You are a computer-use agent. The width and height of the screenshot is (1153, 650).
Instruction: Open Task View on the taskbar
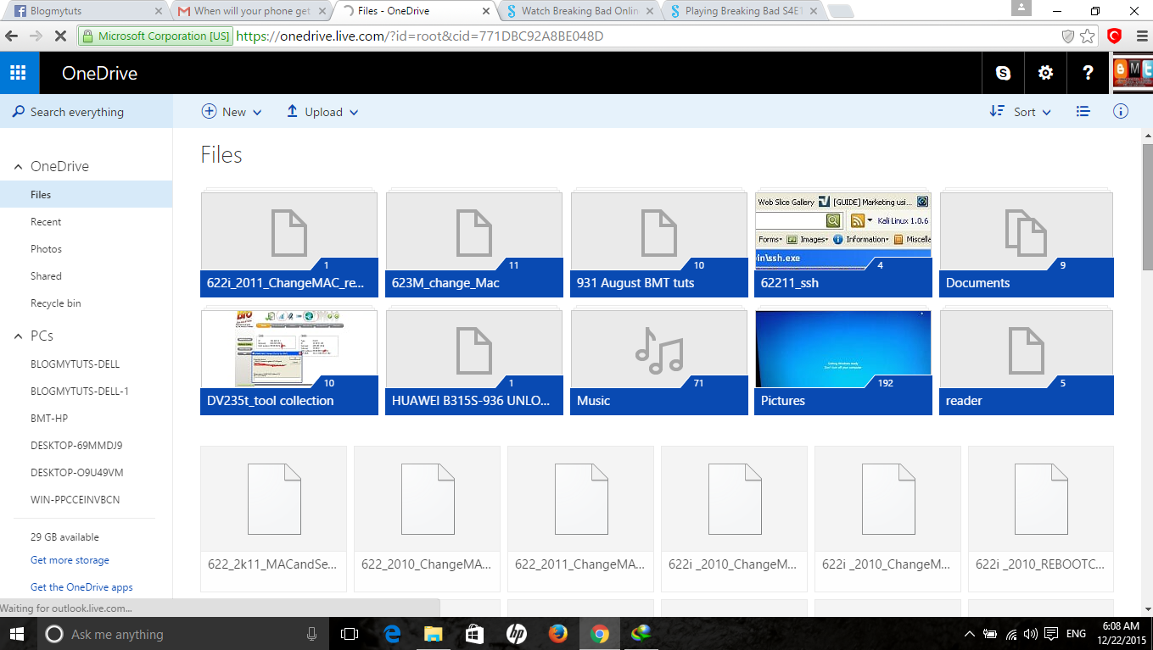(x=349, y=634)
